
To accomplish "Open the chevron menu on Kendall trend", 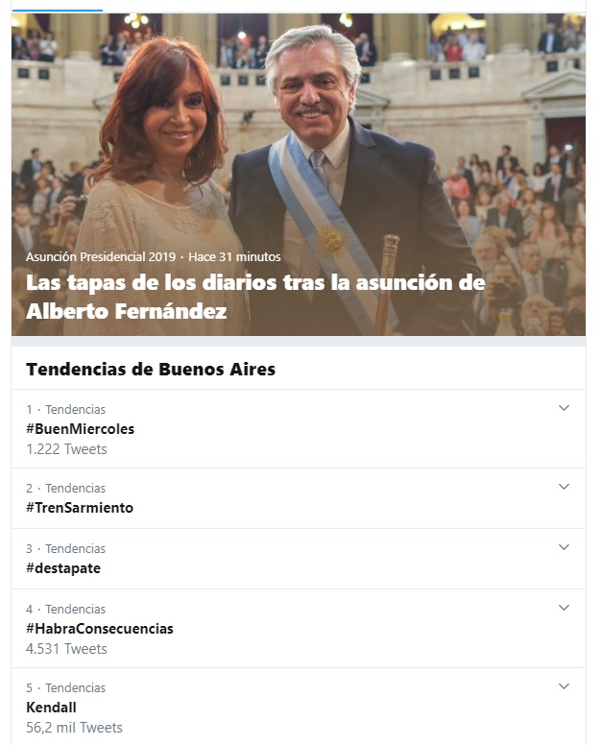I will [x=564, y=686].
